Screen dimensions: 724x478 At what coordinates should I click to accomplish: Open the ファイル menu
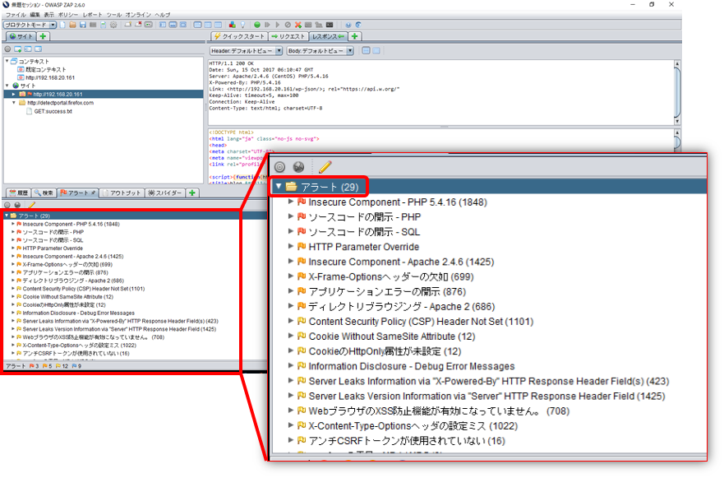click(x=16, y=15)
